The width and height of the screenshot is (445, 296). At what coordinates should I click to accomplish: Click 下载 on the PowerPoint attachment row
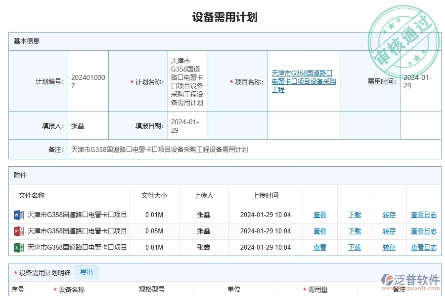(x=354, y=230)
